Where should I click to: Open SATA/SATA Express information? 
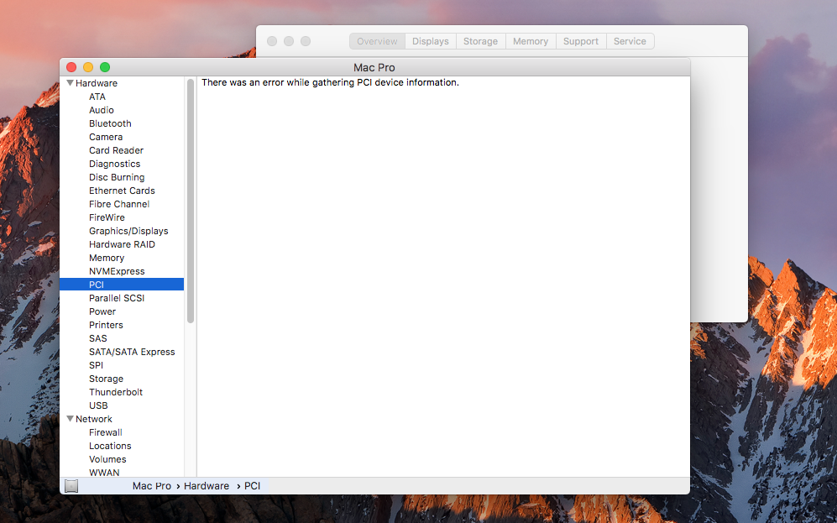coord(132,352)
